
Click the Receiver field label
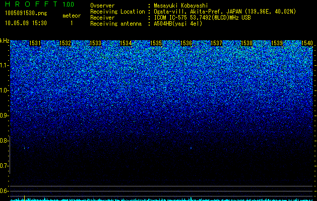coord(102,18)
